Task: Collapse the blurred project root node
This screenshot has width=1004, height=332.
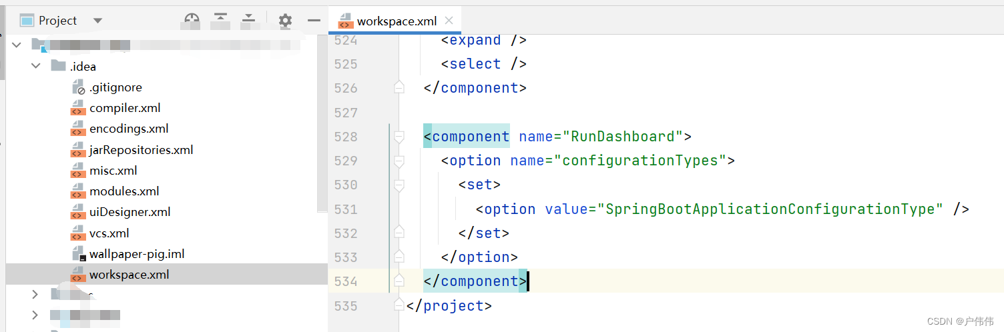Action: pos(17,45)
